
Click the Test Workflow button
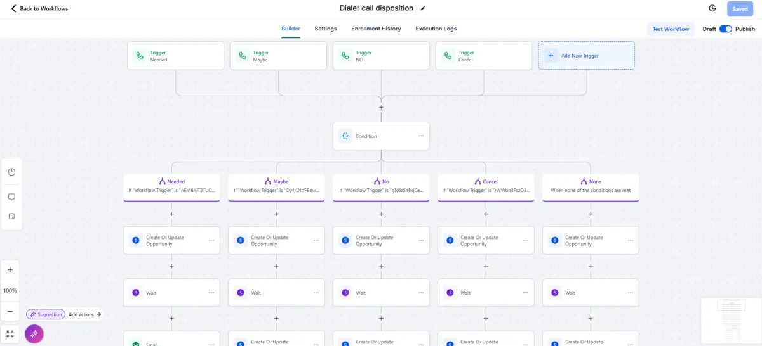(671, 29)
